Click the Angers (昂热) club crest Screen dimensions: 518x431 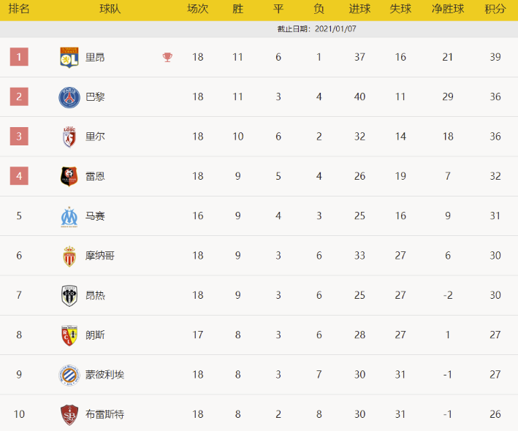69,295
